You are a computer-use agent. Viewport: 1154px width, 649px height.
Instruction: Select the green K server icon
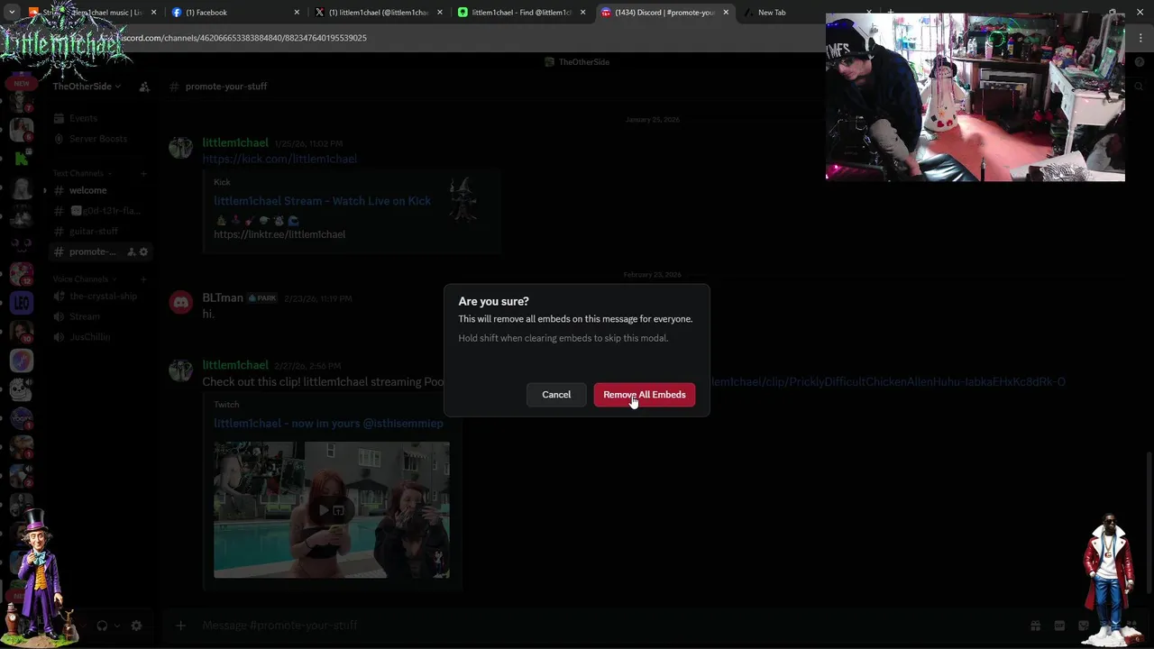tap(22, 159)
